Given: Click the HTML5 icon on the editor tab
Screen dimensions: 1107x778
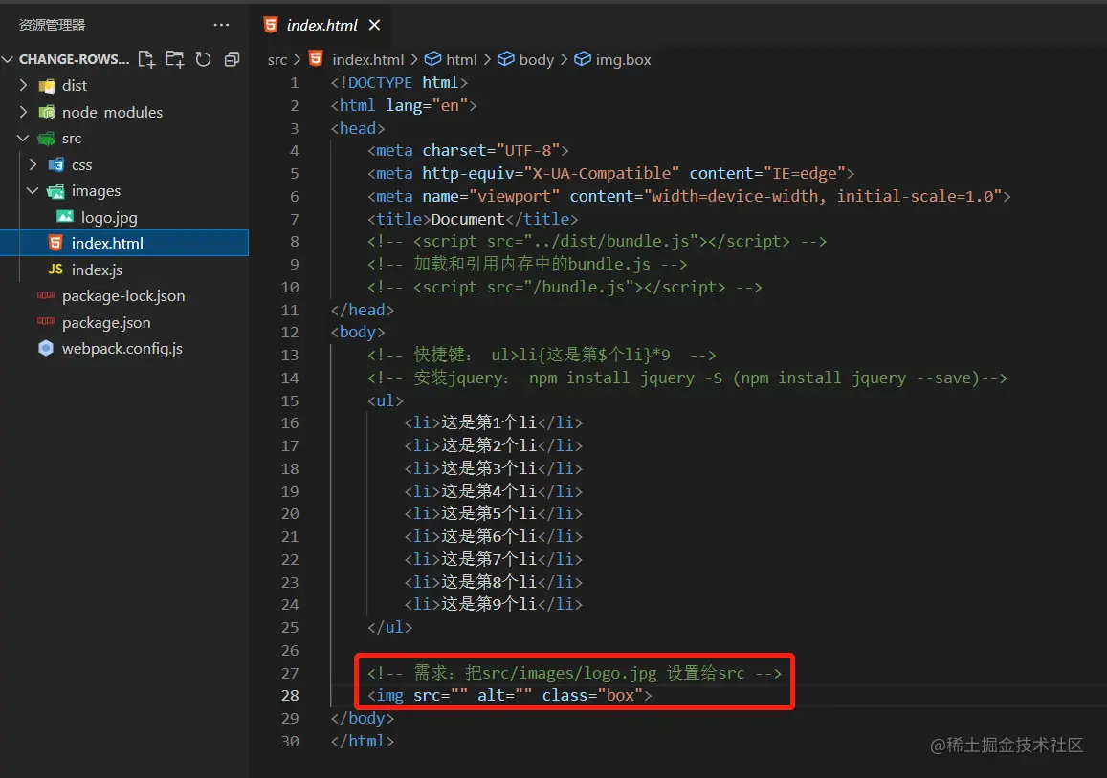Looking at the screenshot, I should [271, 25].
